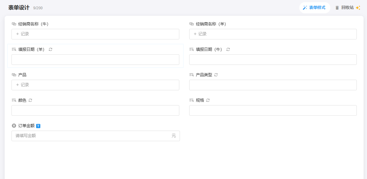Open the 回收站 recycle bin
Image resolution: width=367 pixels, height=179 pixels.
344,8
